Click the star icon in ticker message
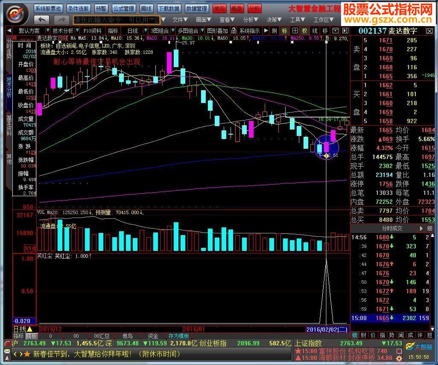 pyautogui.click(x=27, y=354)
